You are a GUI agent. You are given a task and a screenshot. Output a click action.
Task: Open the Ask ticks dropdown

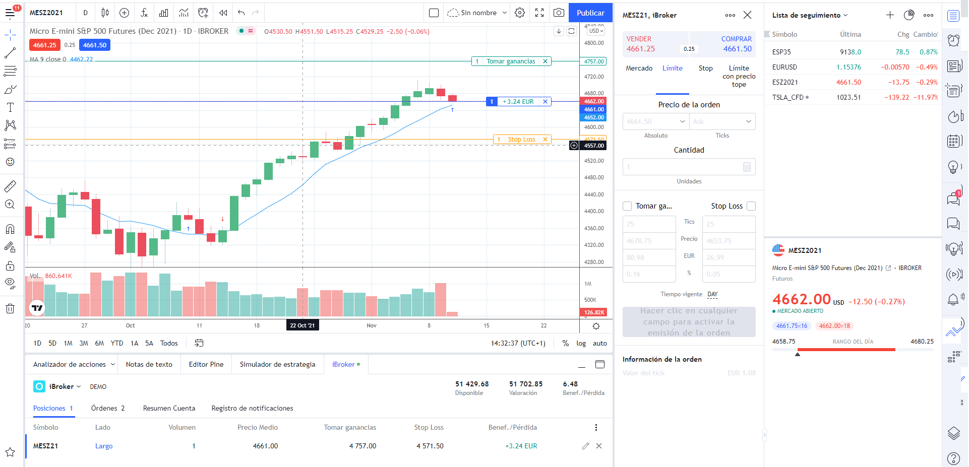pyautogui.click(x=722, y=121)
